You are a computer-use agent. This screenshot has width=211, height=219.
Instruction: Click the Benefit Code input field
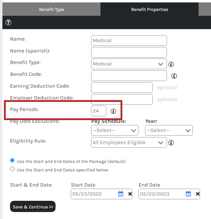coord(129,76)
